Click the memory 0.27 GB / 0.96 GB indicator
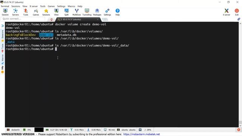 click(x=56, y=130)
